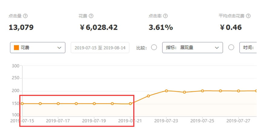Click the peak data point at 2019-07-23

(166, 91)
